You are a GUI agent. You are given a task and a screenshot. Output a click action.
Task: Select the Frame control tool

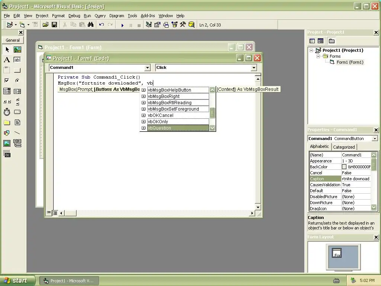[x=7, y=70]
